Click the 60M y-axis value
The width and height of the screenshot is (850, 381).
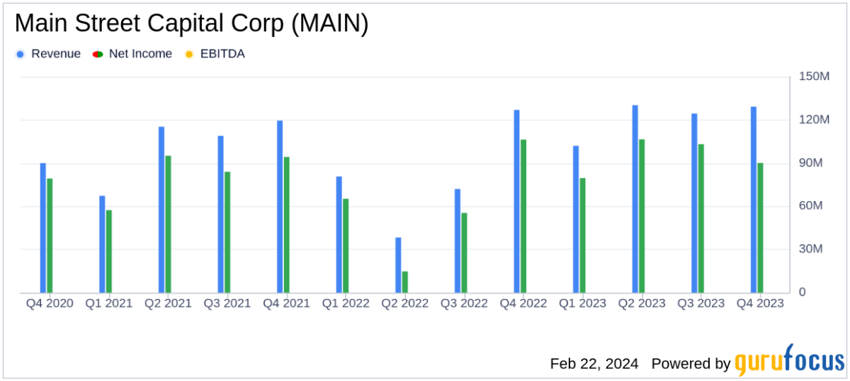click(810, 206)
